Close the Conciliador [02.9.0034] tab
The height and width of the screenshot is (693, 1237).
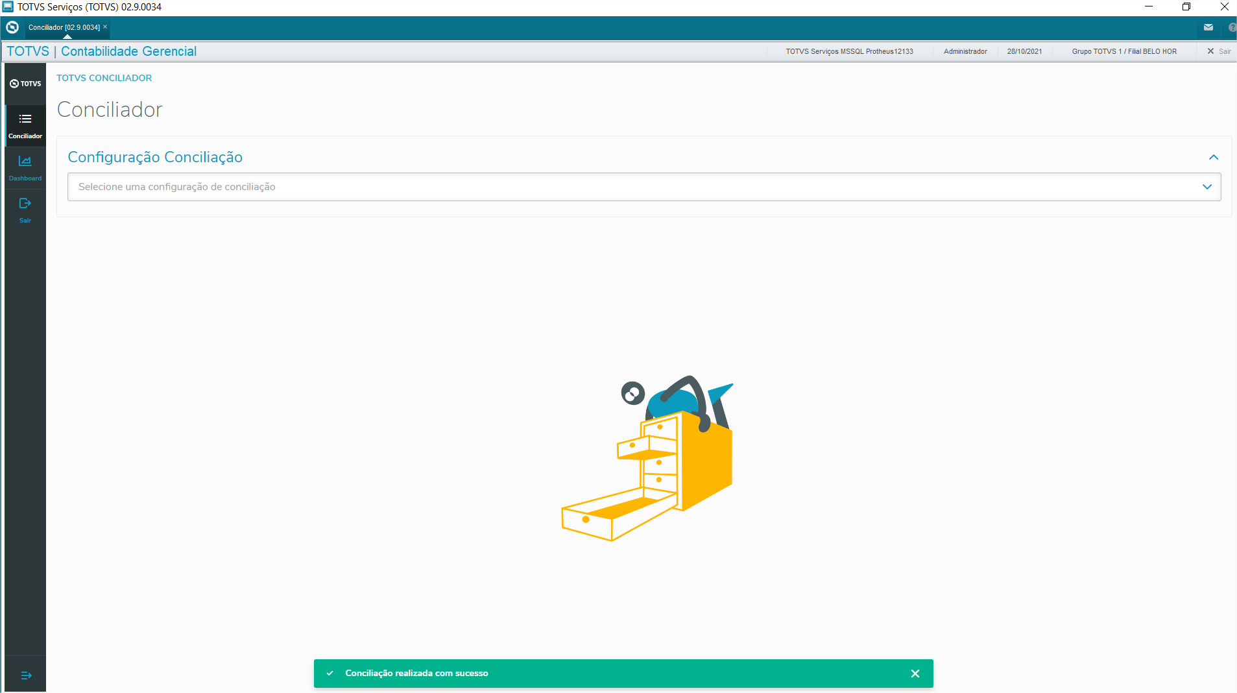[x=105, y=27]
